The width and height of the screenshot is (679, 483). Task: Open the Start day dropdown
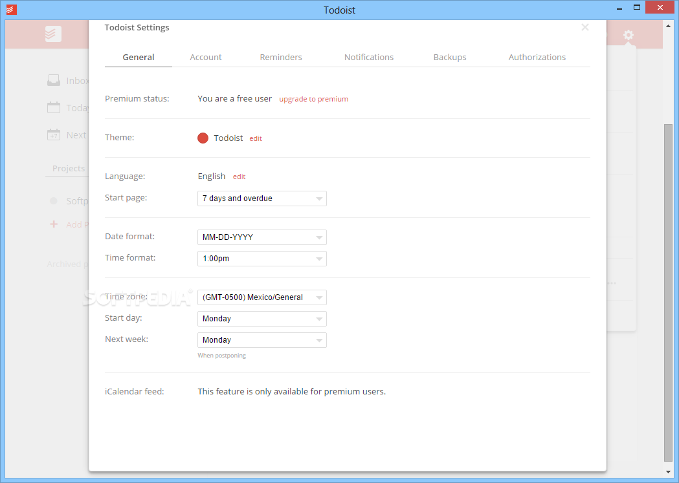[x=262, y=319]
